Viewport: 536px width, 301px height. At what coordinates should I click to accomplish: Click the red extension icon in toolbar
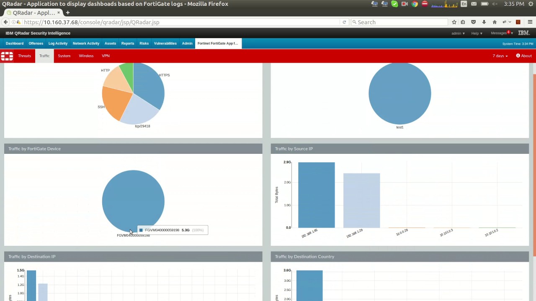(518, 22)
